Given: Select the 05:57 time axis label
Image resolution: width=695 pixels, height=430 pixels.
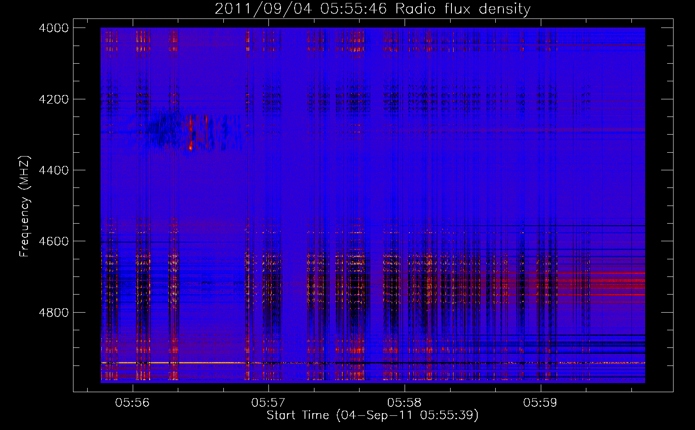Looking at the screenshot, I should (268, 403).
